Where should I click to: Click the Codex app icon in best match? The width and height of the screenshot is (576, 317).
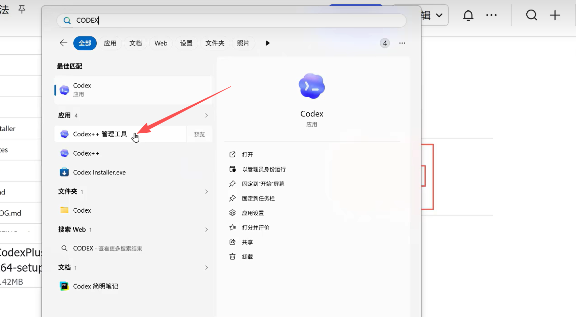click(x=64, y=90)
